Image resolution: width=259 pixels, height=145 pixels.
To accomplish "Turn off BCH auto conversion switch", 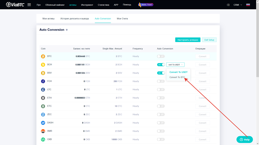I will click(161, 65).
